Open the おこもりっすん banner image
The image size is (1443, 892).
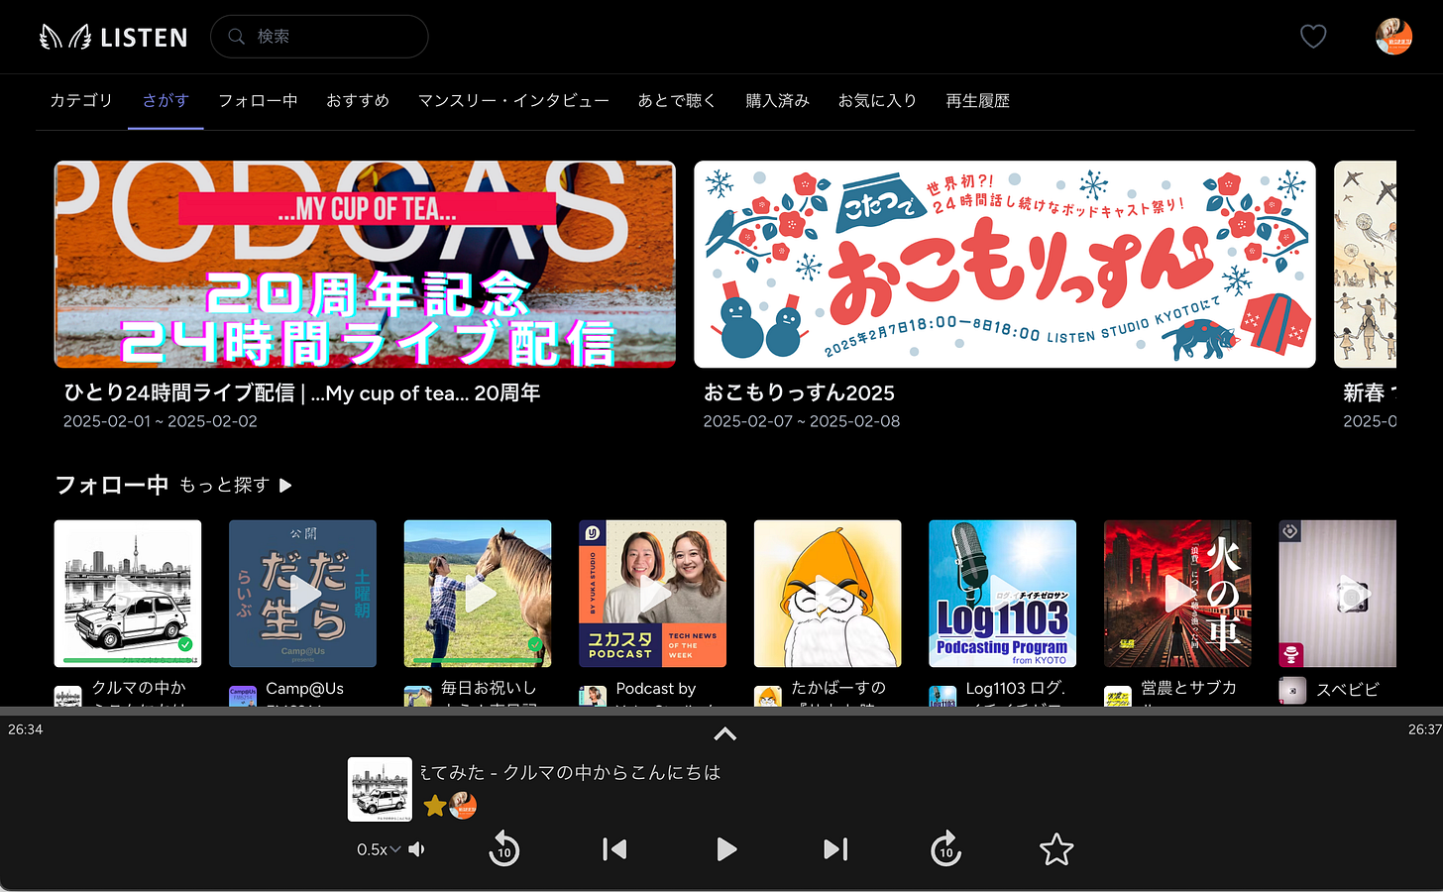click(1005, 265)
